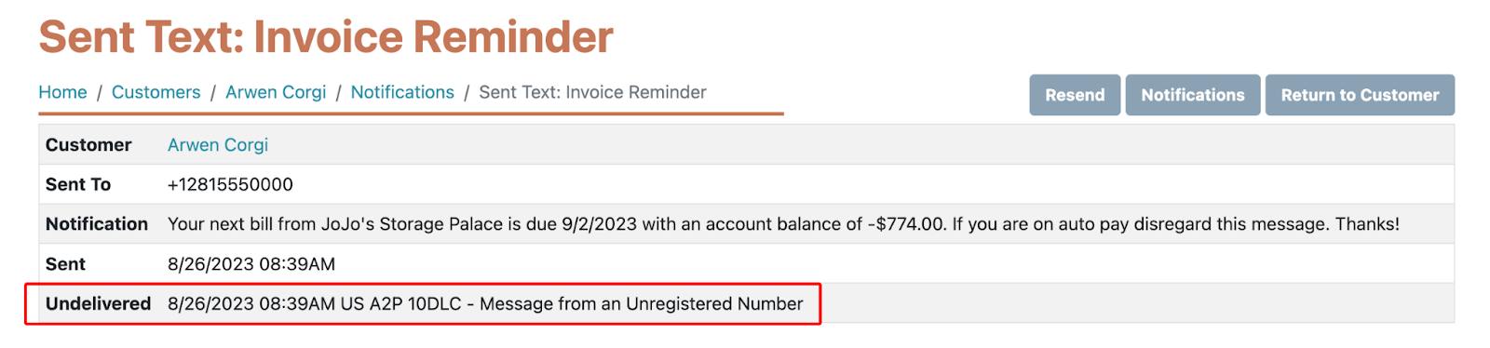Viewport: 1490px width, 348px height.
Task: Click current breadcrumb Sent Text: Invoice Reminder
Action: [x=592, y=92]
